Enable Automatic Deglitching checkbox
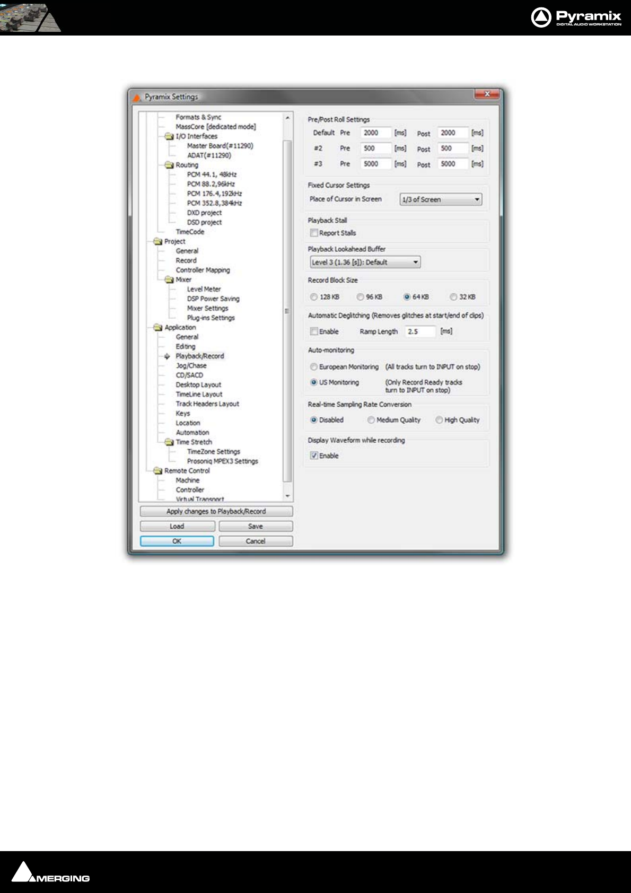Screen dimensions: 631x893 (314, 331)
